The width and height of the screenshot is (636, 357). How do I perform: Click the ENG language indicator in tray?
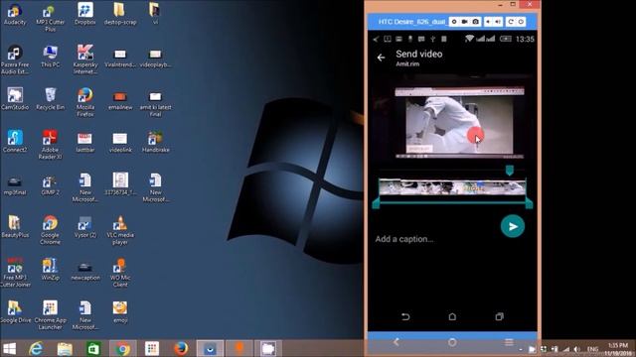(x=592, y=349)
